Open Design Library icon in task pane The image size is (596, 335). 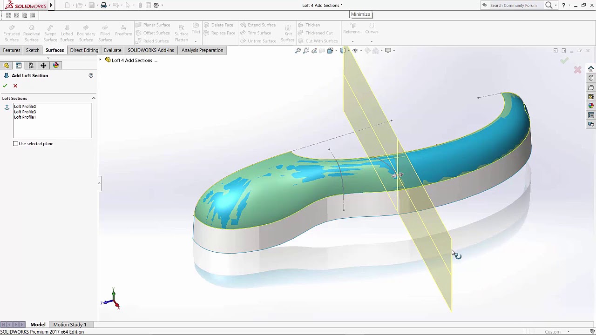coord(591,78)
